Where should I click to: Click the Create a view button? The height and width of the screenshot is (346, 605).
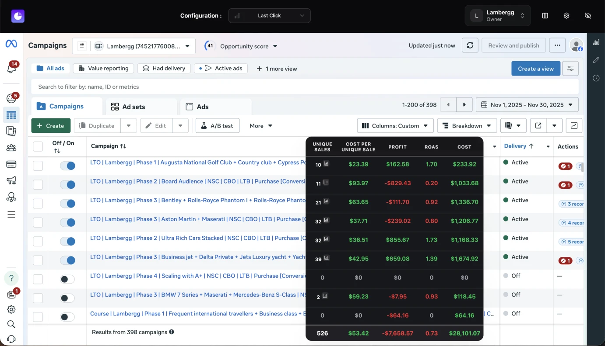pos(535,68)
